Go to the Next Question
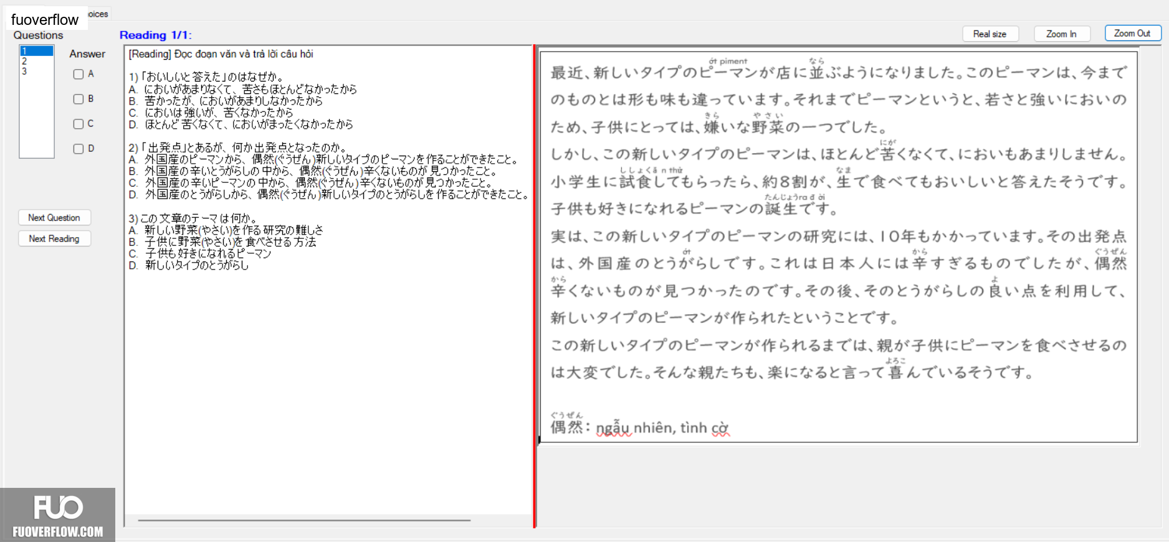 point(54,218)
